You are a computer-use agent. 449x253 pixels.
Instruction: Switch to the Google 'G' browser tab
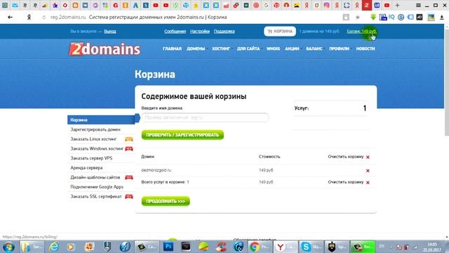(x=267, y=5)
